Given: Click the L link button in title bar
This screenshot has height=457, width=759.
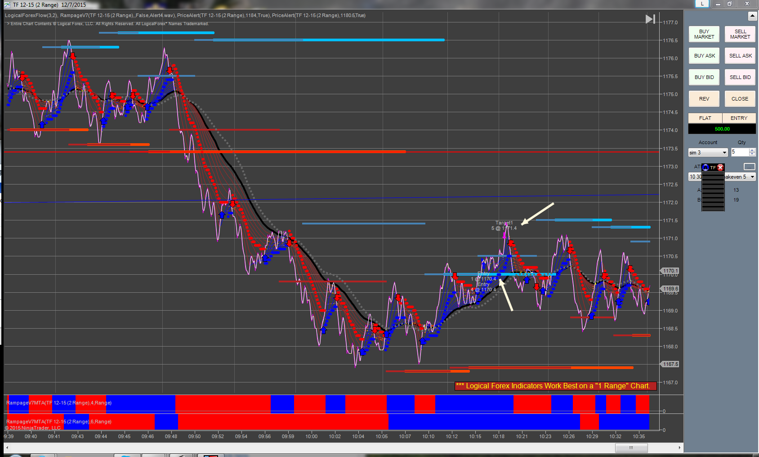Looking at the screenshot, I should [x=702, y=4].
